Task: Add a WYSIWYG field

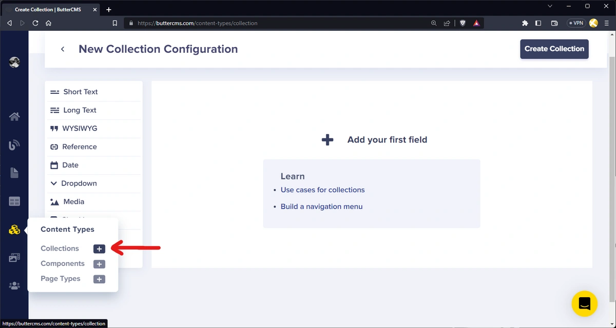Action: tap(93, 129)
